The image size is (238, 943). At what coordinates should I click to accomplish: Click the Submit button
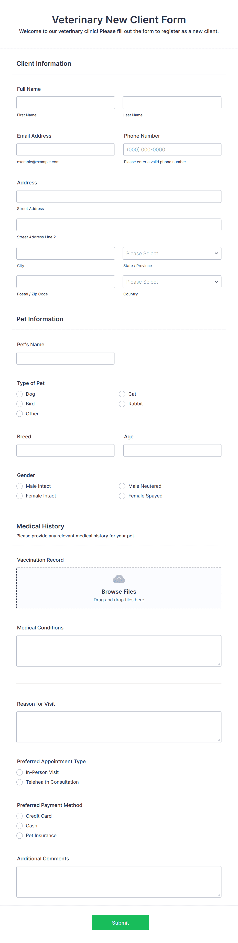(120, 923)
